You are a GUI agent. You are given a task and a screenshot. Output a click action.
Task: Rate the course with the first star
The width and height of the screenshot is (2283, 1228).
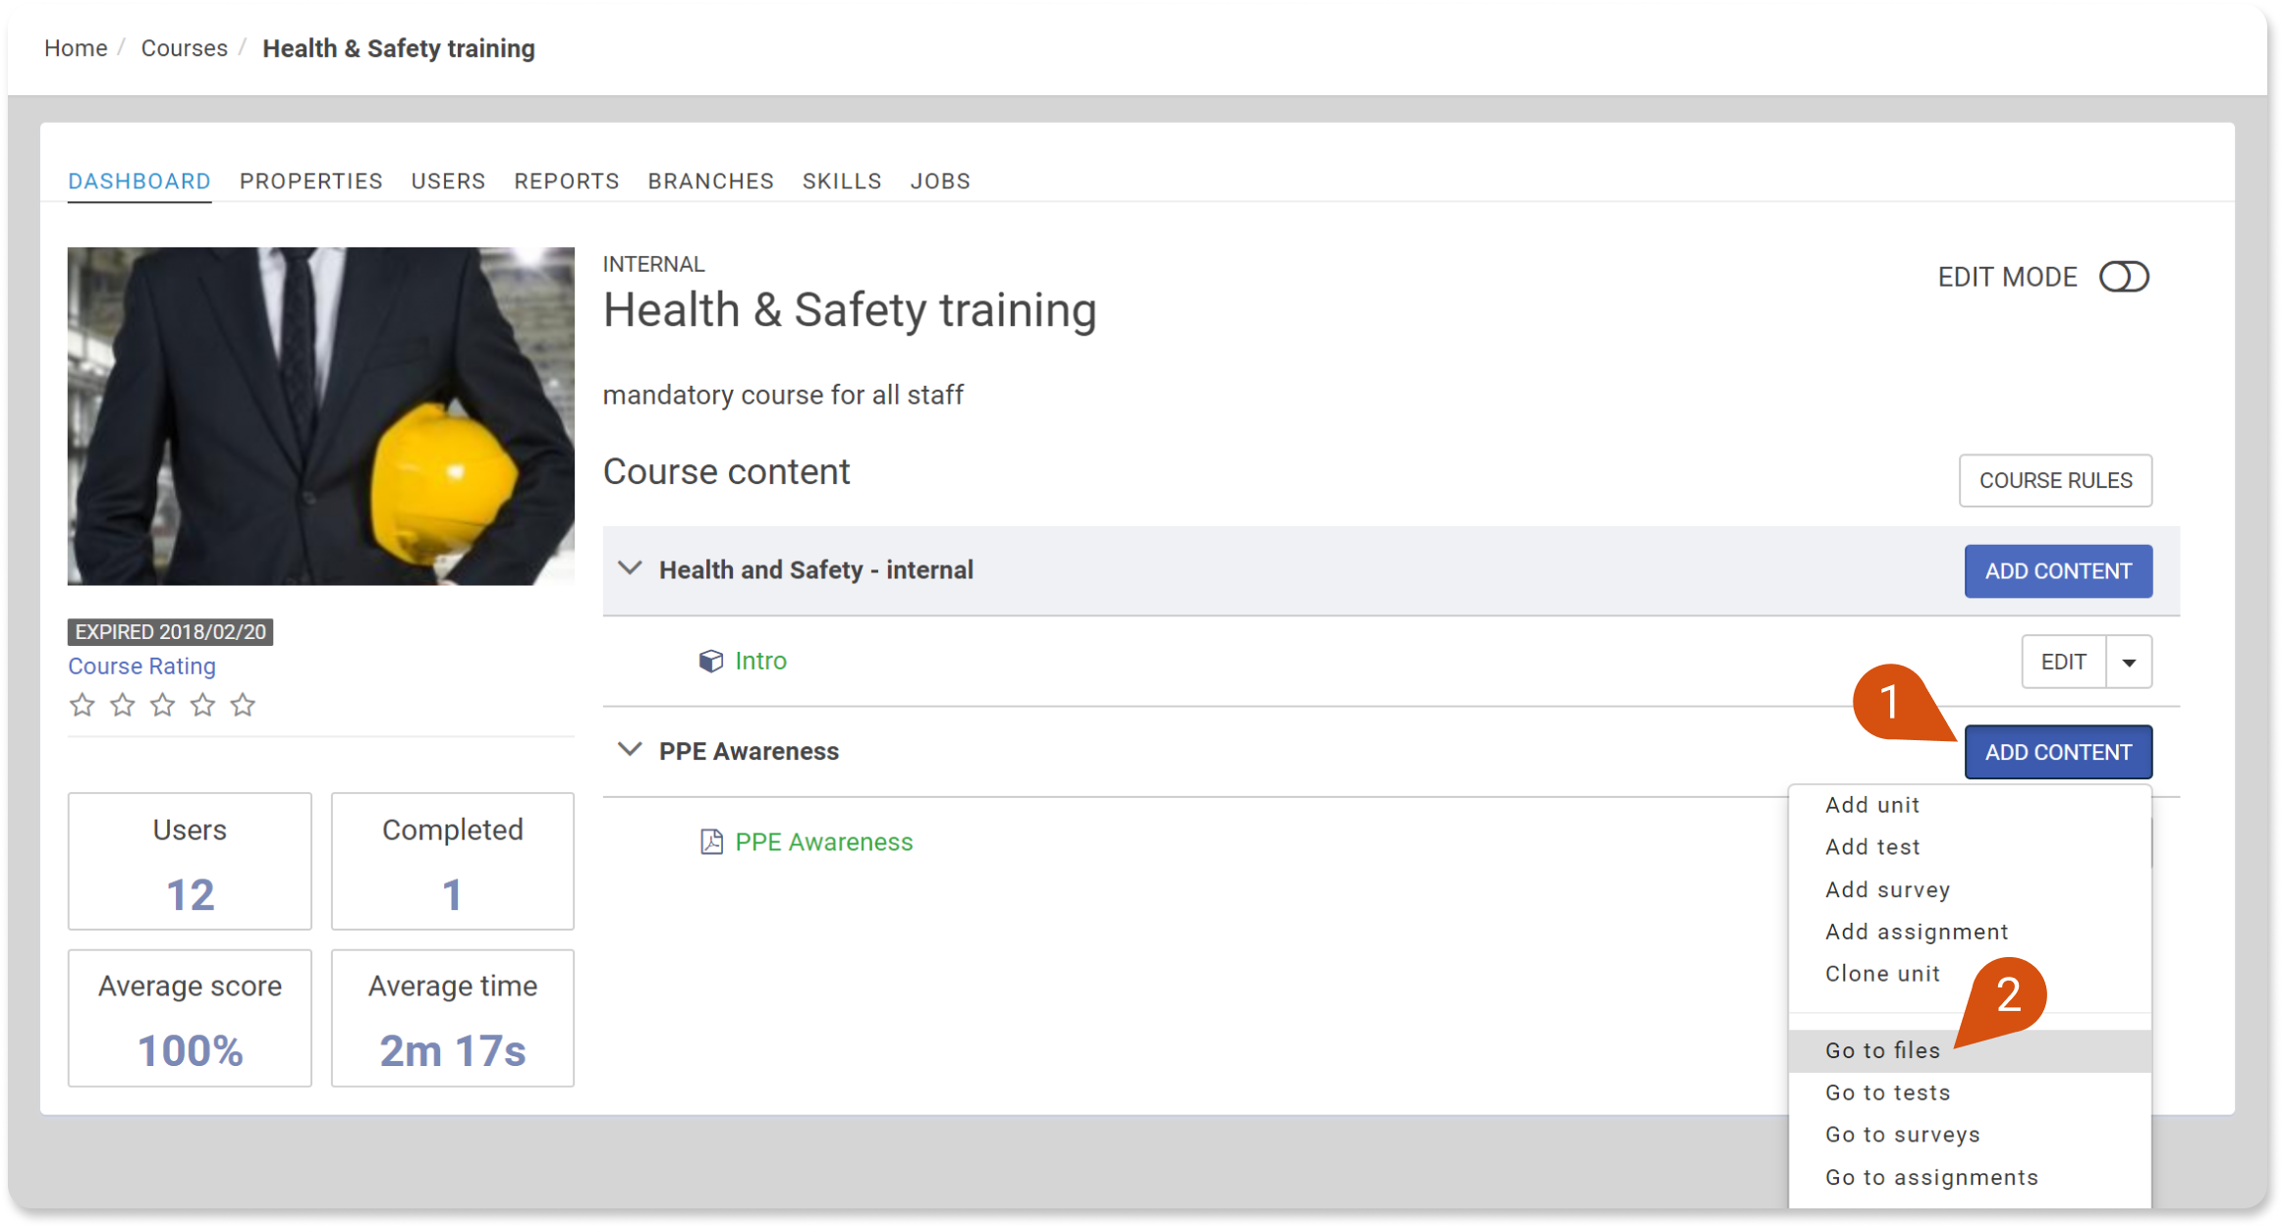tap(83, 705)
